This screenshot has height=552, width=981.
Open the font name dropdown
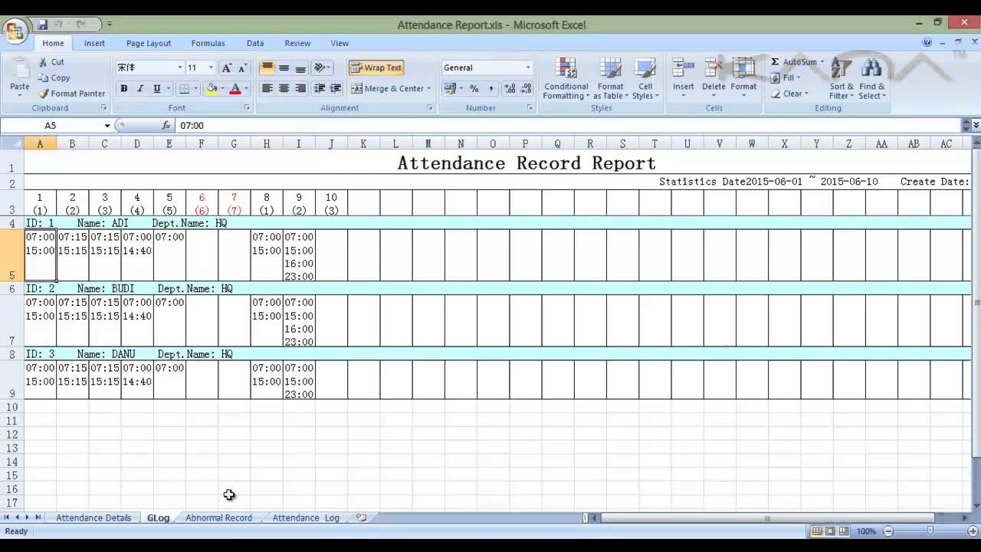coord(180,67)
